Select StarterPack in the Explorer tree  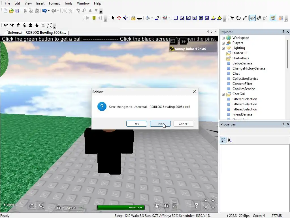click(241, 58)
